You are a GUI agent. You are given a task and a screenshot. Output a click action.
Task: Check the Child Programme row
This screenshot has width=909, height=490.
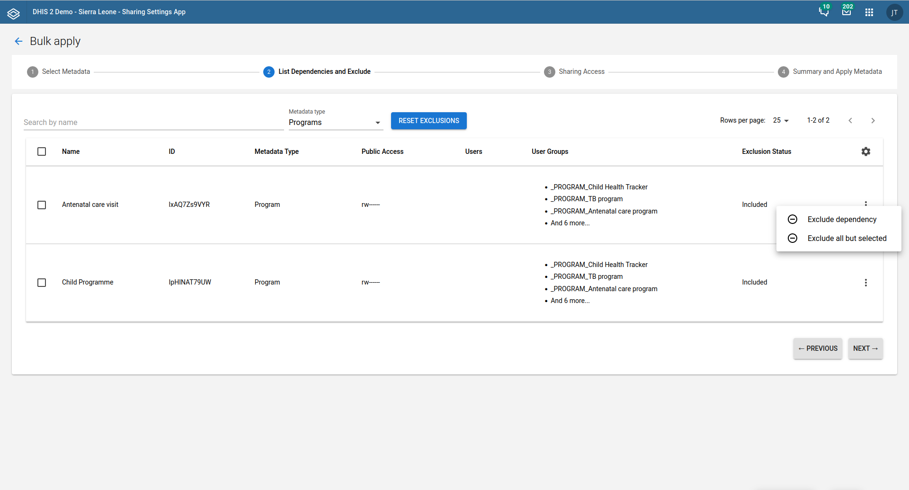[42, 283]
